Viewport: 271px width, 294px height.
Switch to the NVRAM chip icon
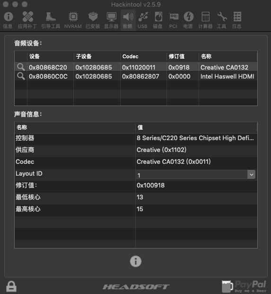(73, 20)
